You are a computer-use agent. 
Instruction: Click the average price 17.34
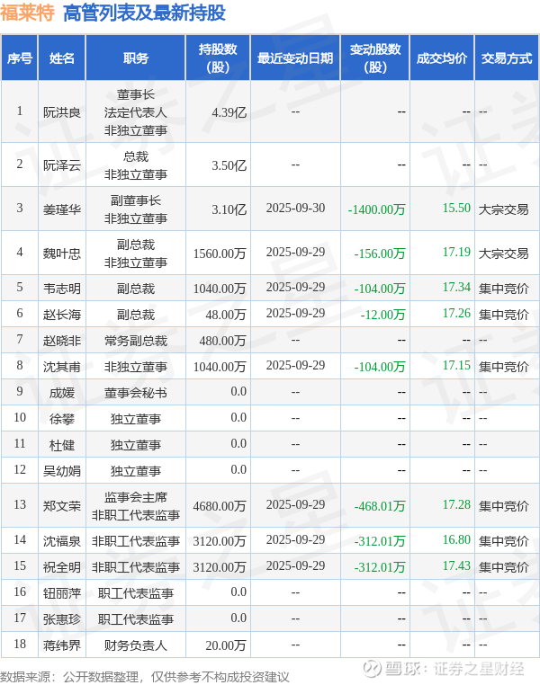click(x=456, y=287)
